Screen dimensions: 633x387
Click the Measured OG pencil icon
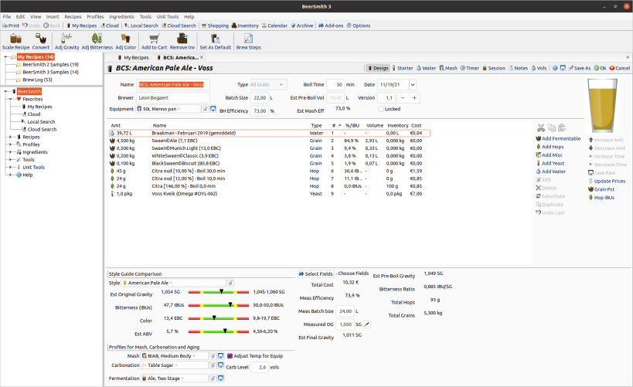tap(366, 324)
